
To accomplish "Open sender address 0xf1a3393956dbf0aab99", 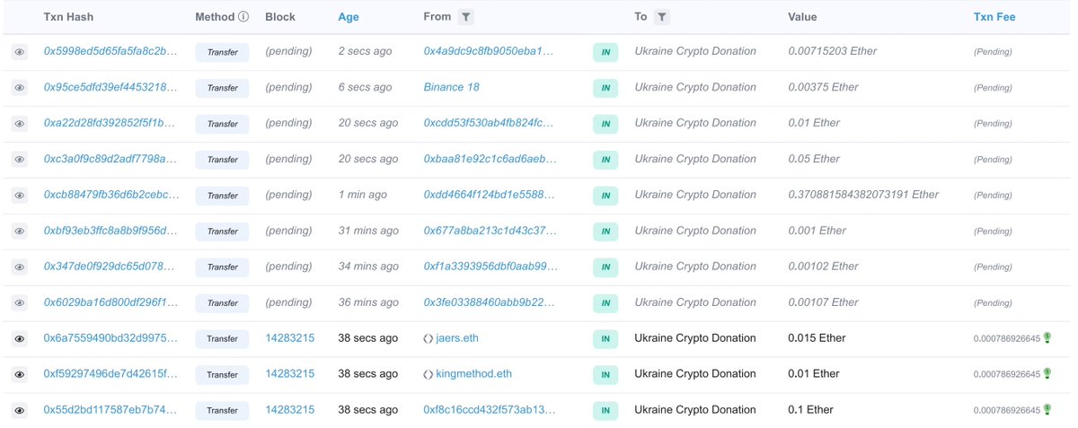I will [x=490, y=266].
